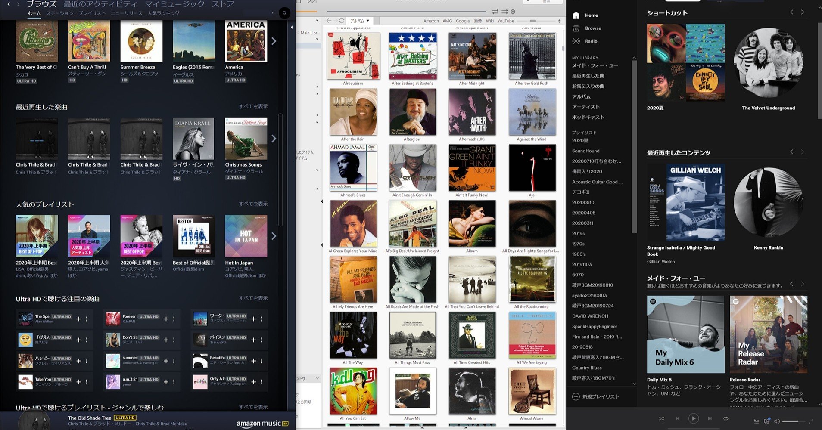Click the Wiki lookup link in MediaMonkey

point(490,21)
